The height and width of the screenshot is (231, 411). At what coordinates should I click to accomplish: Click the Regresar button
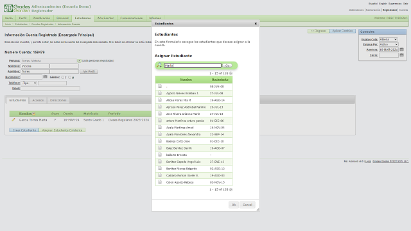[319, 31]
